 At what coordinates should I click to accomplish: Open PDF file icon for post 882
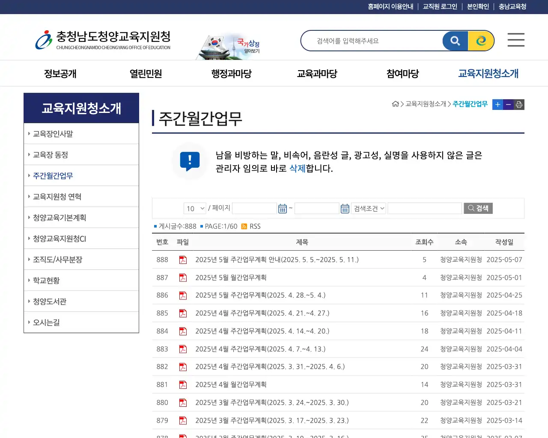(x=183, y=367)
